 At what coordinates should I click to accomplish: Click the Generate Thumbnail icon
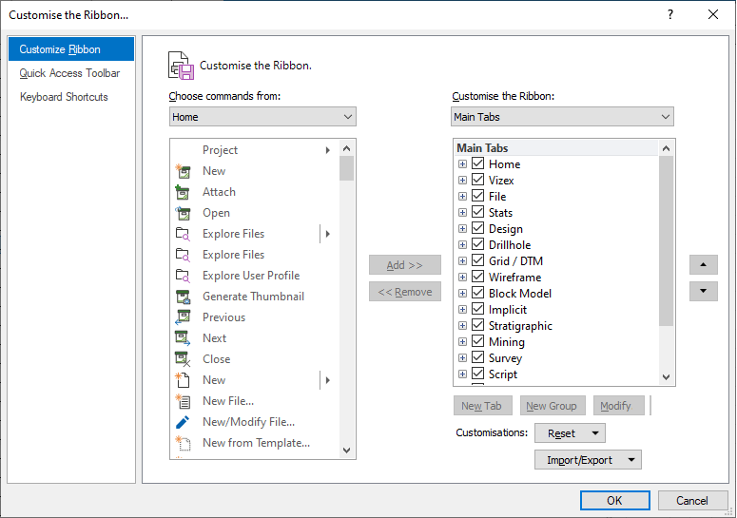pos(184,297)
